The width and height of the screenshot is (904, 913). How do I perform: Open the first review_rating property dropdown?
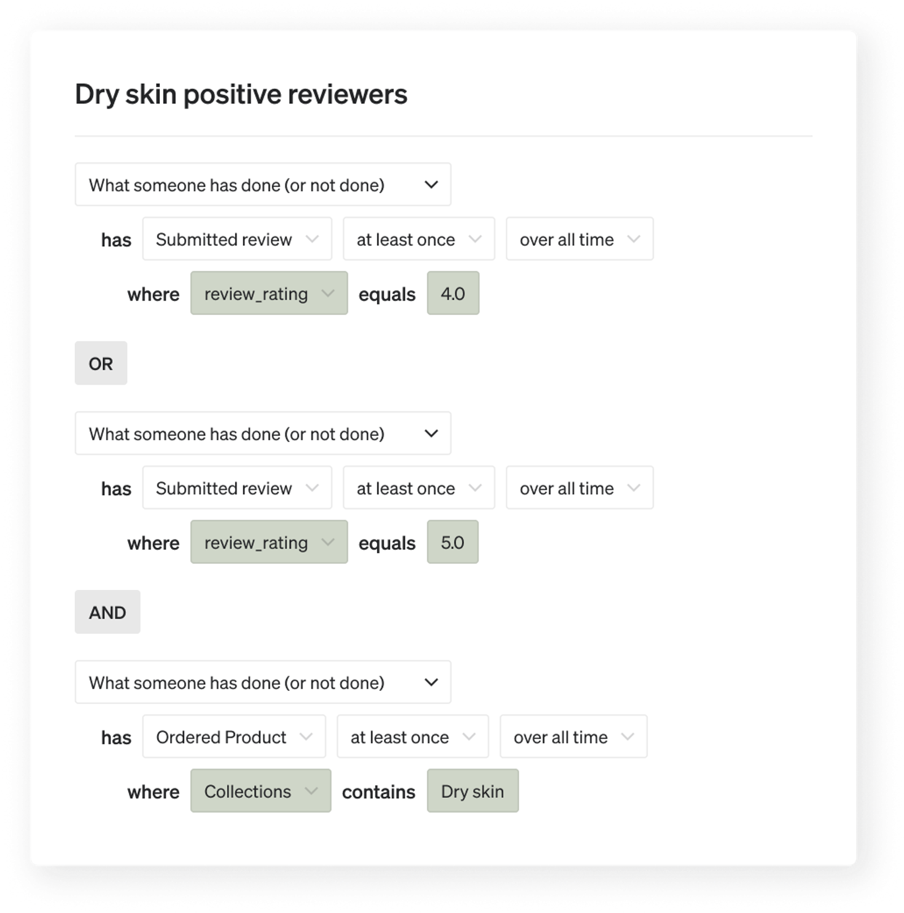point(269,293)
